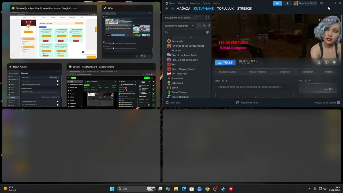This screenshot has height=193, width=343.
Task: Switch to Steam Ayarları window thumbnail
Action: point(35,85)
